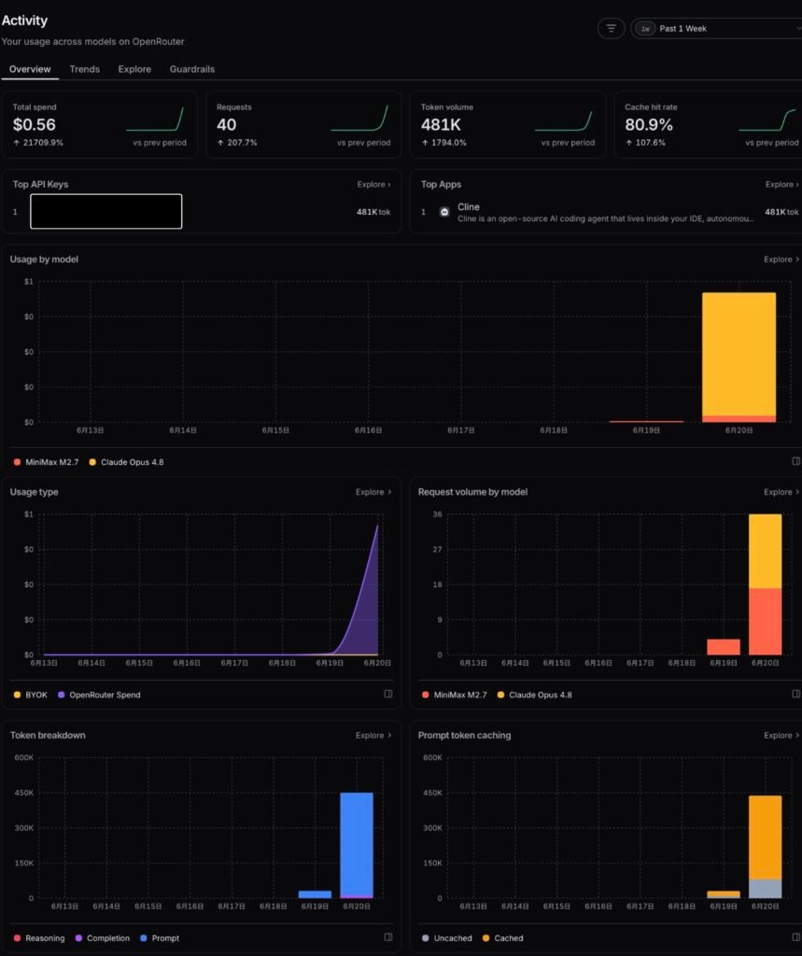Open the Total spend $0.56 card
Viewport: 802px width, 956px height.
point(99,125)
